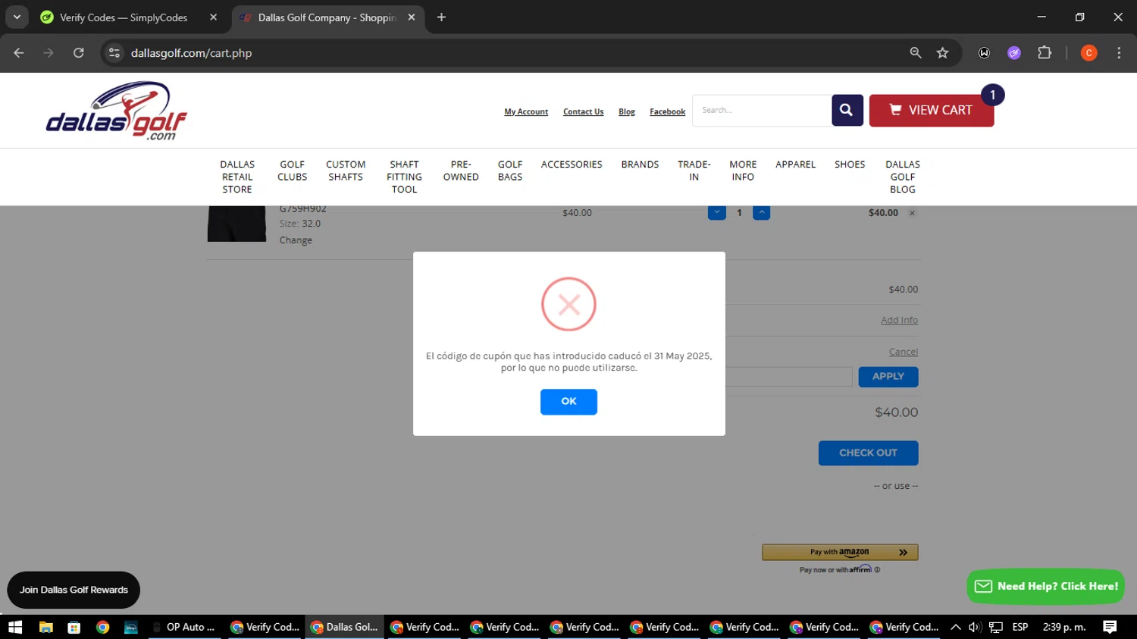Decrease item quantity with down arrow

716,213
